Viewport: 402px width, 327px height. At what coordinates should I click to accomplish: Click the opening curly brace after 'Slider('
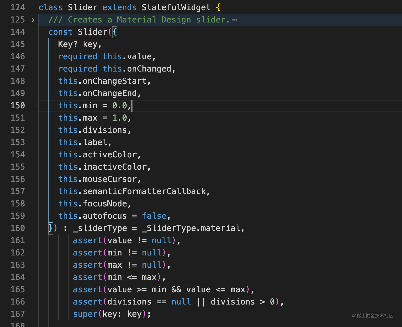tap(115, 32)
